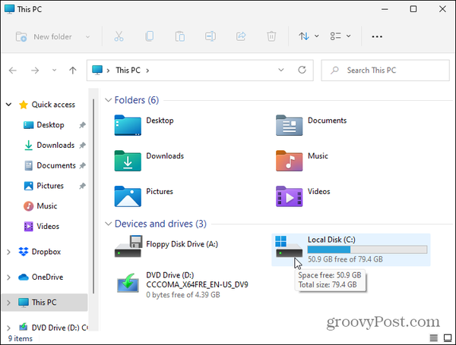Select Dropbox in the sidebar
The width and height of the screenshot is (456, 345).
click(46, 252)
